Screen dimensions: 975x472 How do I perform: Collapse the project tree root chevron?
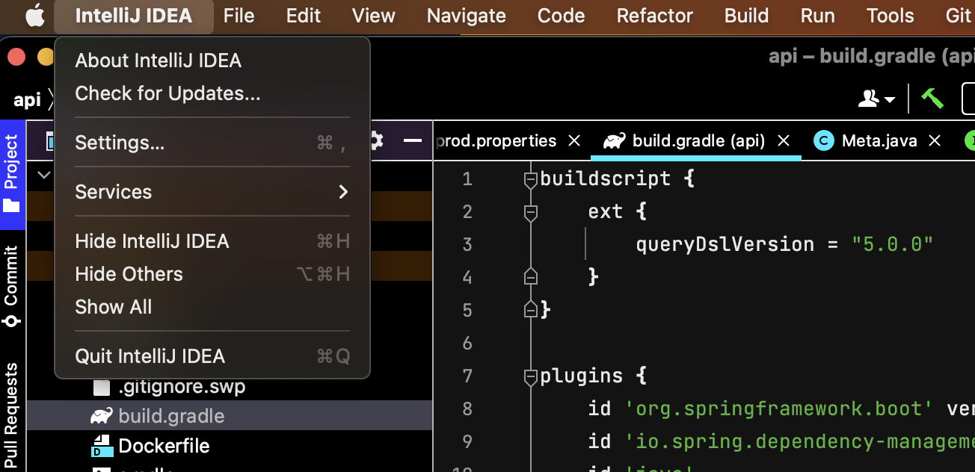point(44,175)
